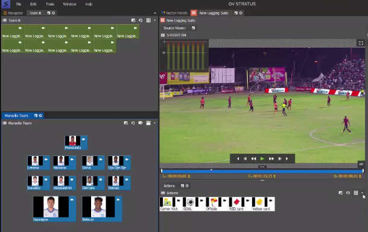Select the Romao player button
This screenshot has width=368, height=232.
(119, 183)
